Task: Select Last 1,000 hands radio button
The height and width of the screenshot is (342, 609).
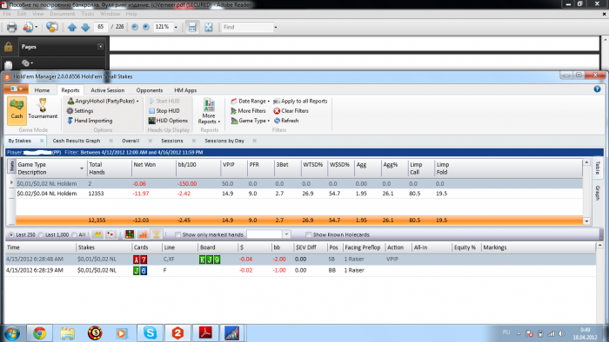Action: [x=40, y=234]
